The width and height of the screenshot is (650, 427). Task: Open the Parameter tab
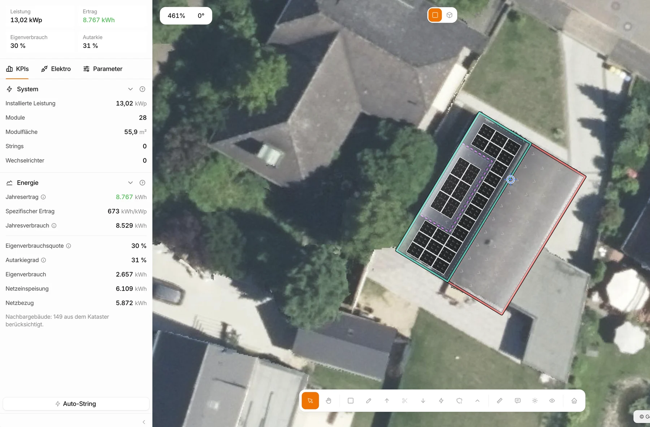point(103,69)
